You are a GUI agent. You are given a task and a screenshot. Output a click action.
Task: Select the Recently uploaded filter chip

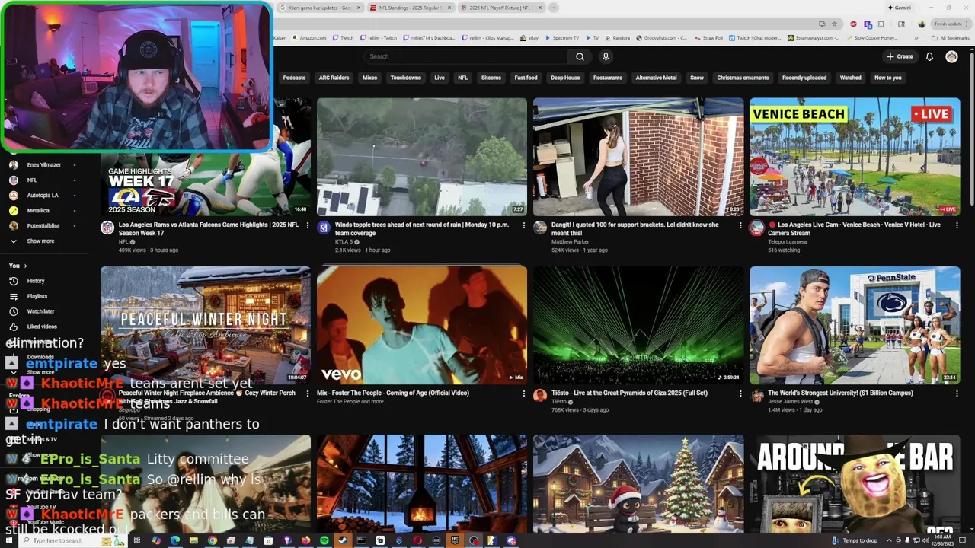tap(804, 78)
